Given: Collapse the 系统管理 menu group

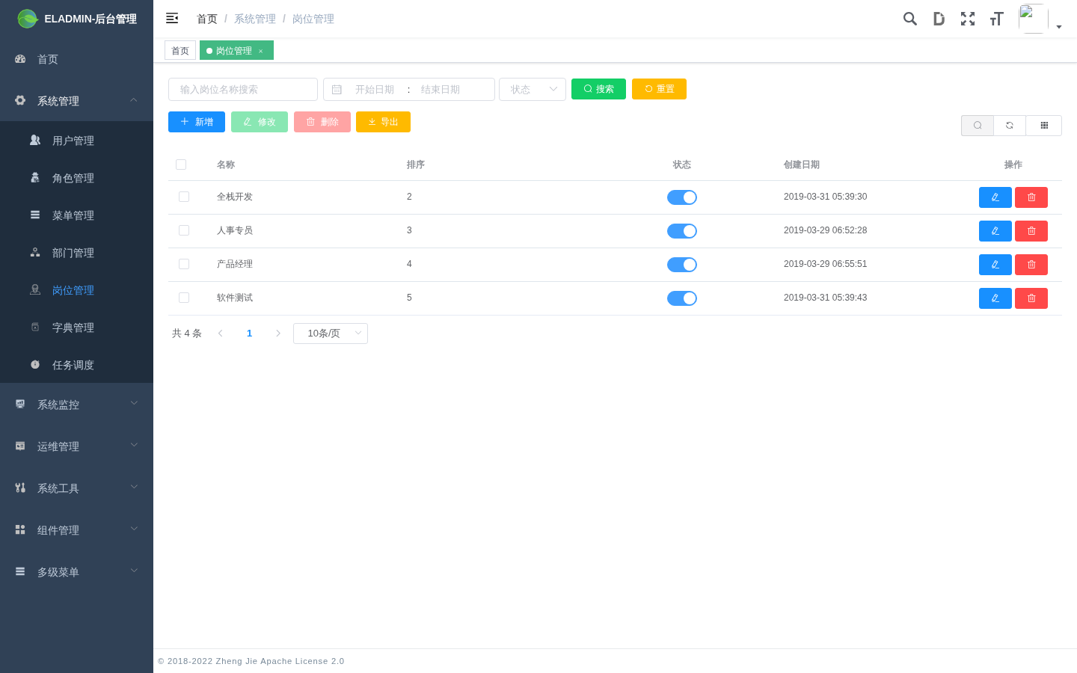Looking at the screenshot, I should tap(76, 100).
